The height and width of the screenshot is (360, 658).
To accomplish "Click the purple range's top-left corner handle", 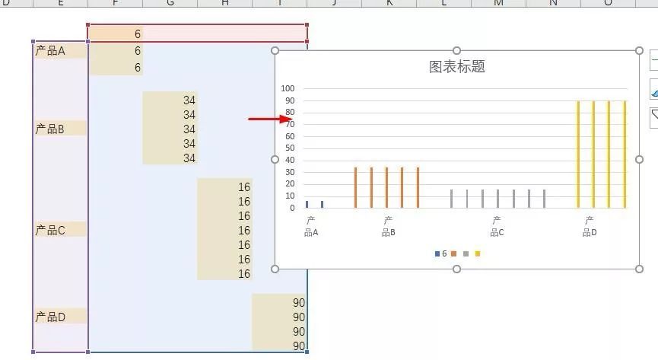I will tap(33, 42).
